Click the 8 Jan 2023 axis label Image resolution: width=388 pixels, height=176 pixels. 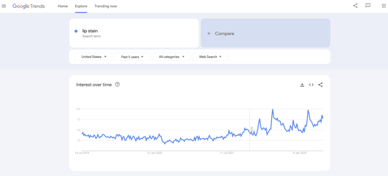coord(300,153)
